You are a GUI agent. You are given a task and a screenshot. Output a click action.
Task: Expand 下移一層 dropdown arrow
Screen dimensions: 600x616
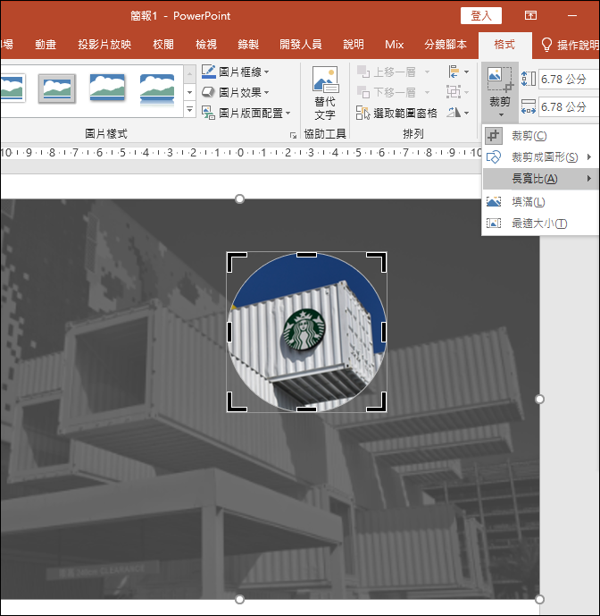click(x=427, y=92)
